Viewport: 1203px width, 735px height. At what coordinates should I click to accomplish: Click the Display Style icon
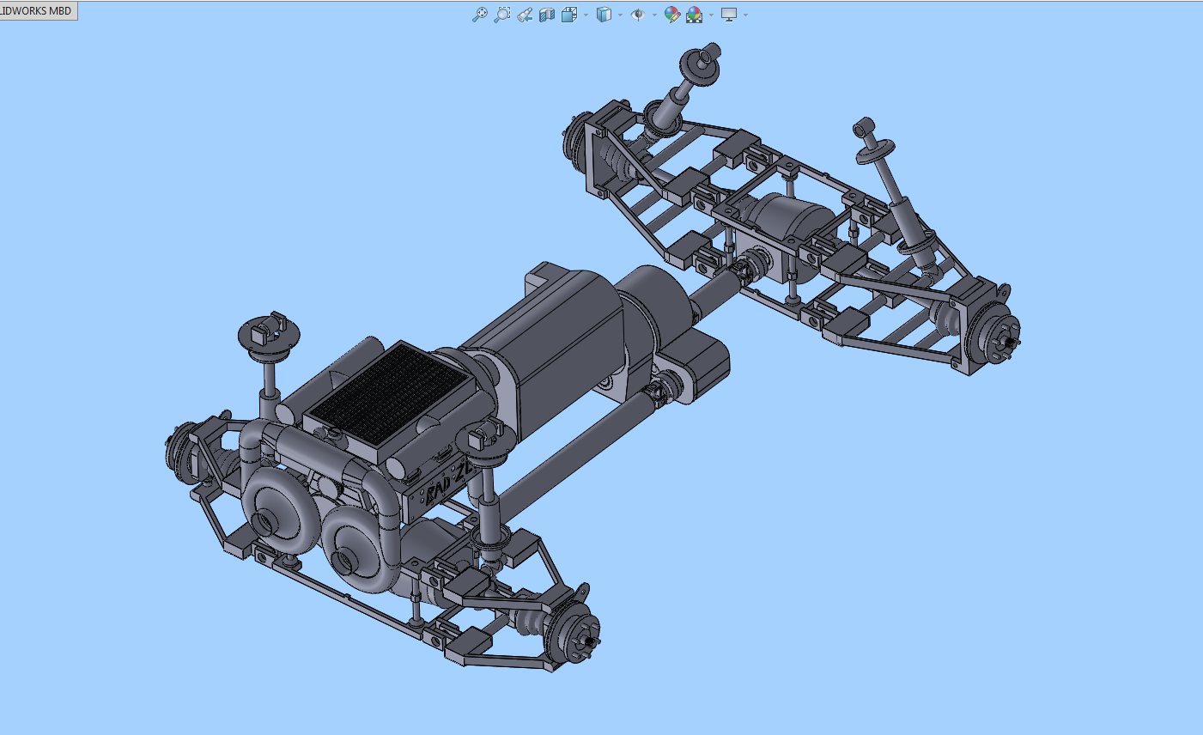click(x=604, y=15)
